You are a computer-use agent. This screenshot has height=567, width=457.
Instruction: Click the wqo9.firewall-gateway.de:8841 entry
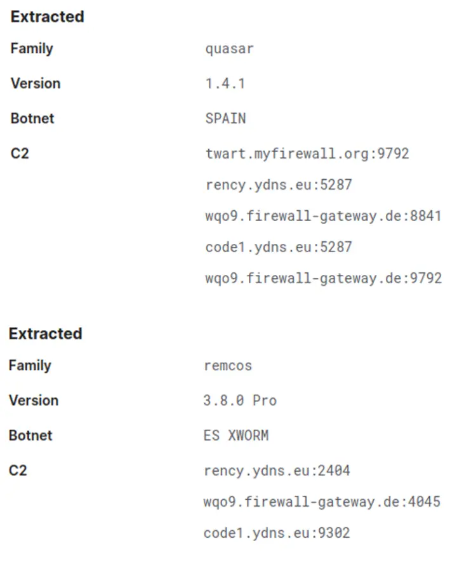[x=323, y=216]
